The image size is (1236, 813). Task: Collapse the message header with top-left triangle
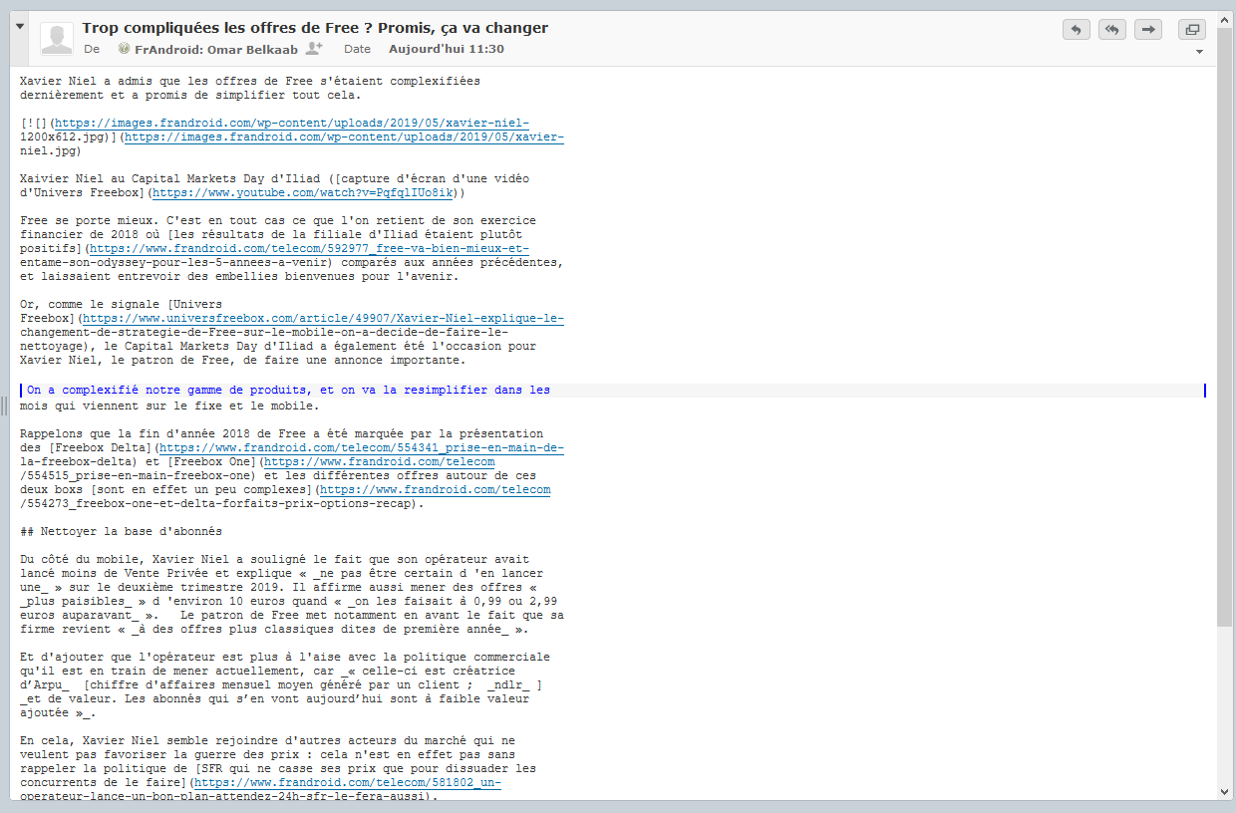(x=20, y=27)
